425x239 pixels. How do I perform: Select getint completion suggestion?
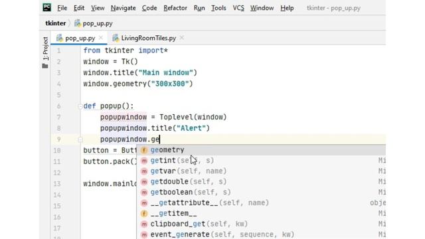(261, 161)
